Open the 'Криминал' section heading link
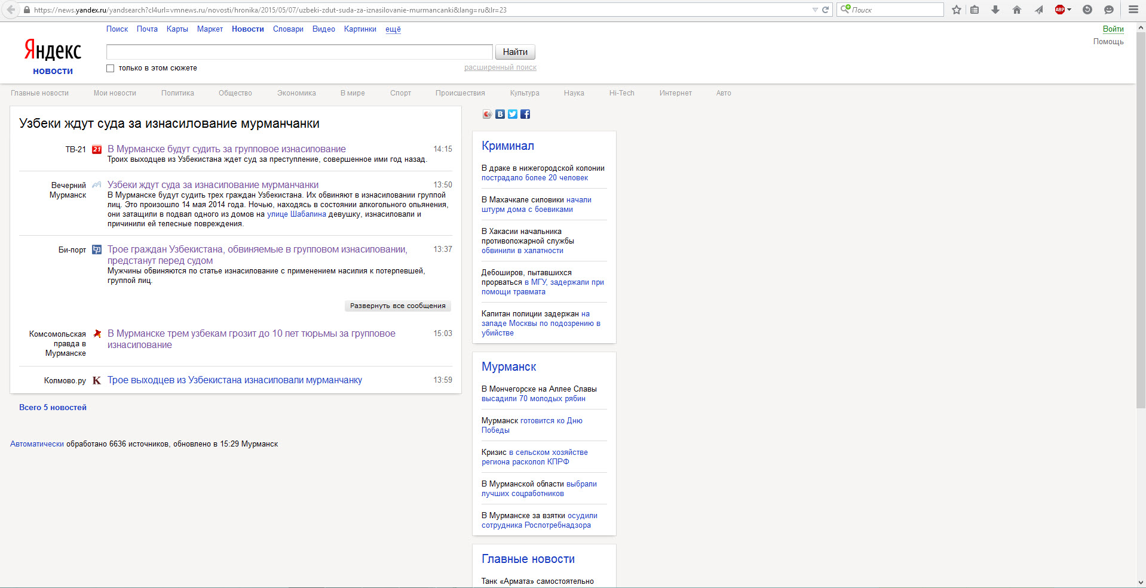This screenshot has height=588, width=1146. (x=508, y=146)
